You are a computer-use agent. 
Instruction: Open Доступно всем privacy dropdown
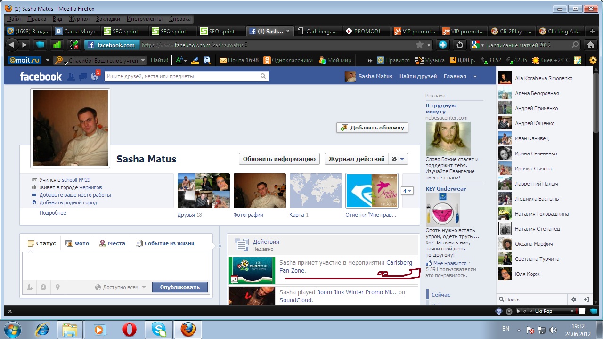click(121, 287)
